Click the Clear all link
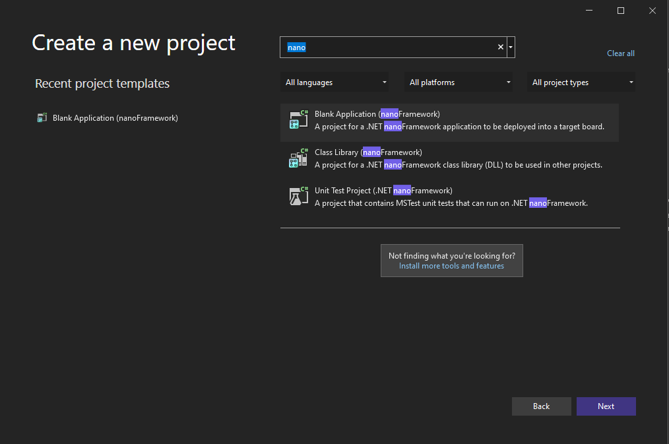 pos(620,53)
